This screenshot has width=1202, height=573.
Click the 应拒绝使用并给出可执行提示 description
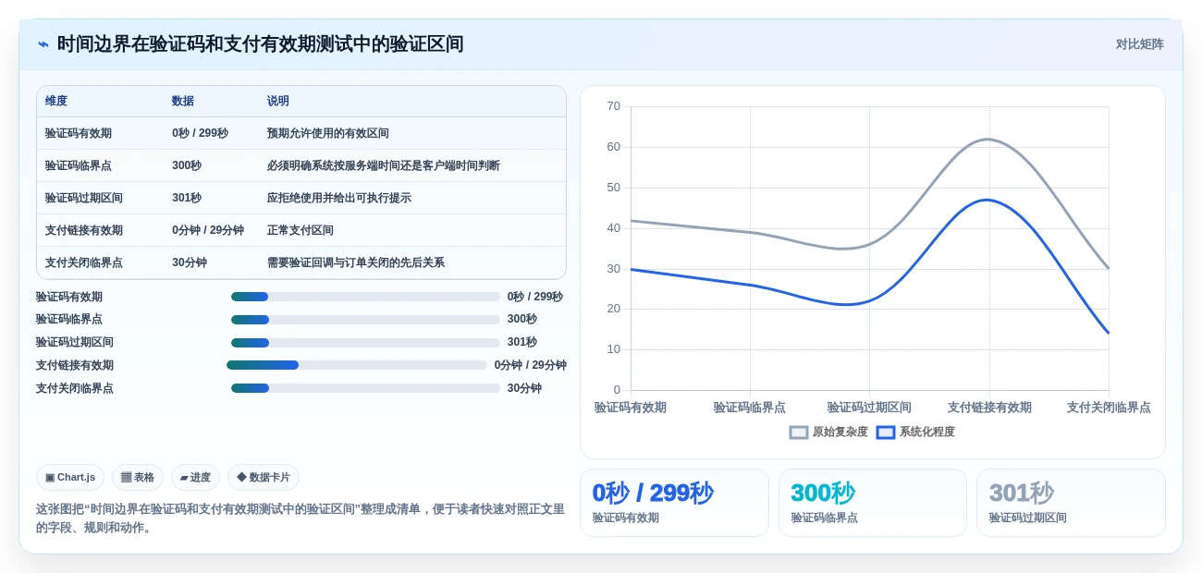(339, 198)
